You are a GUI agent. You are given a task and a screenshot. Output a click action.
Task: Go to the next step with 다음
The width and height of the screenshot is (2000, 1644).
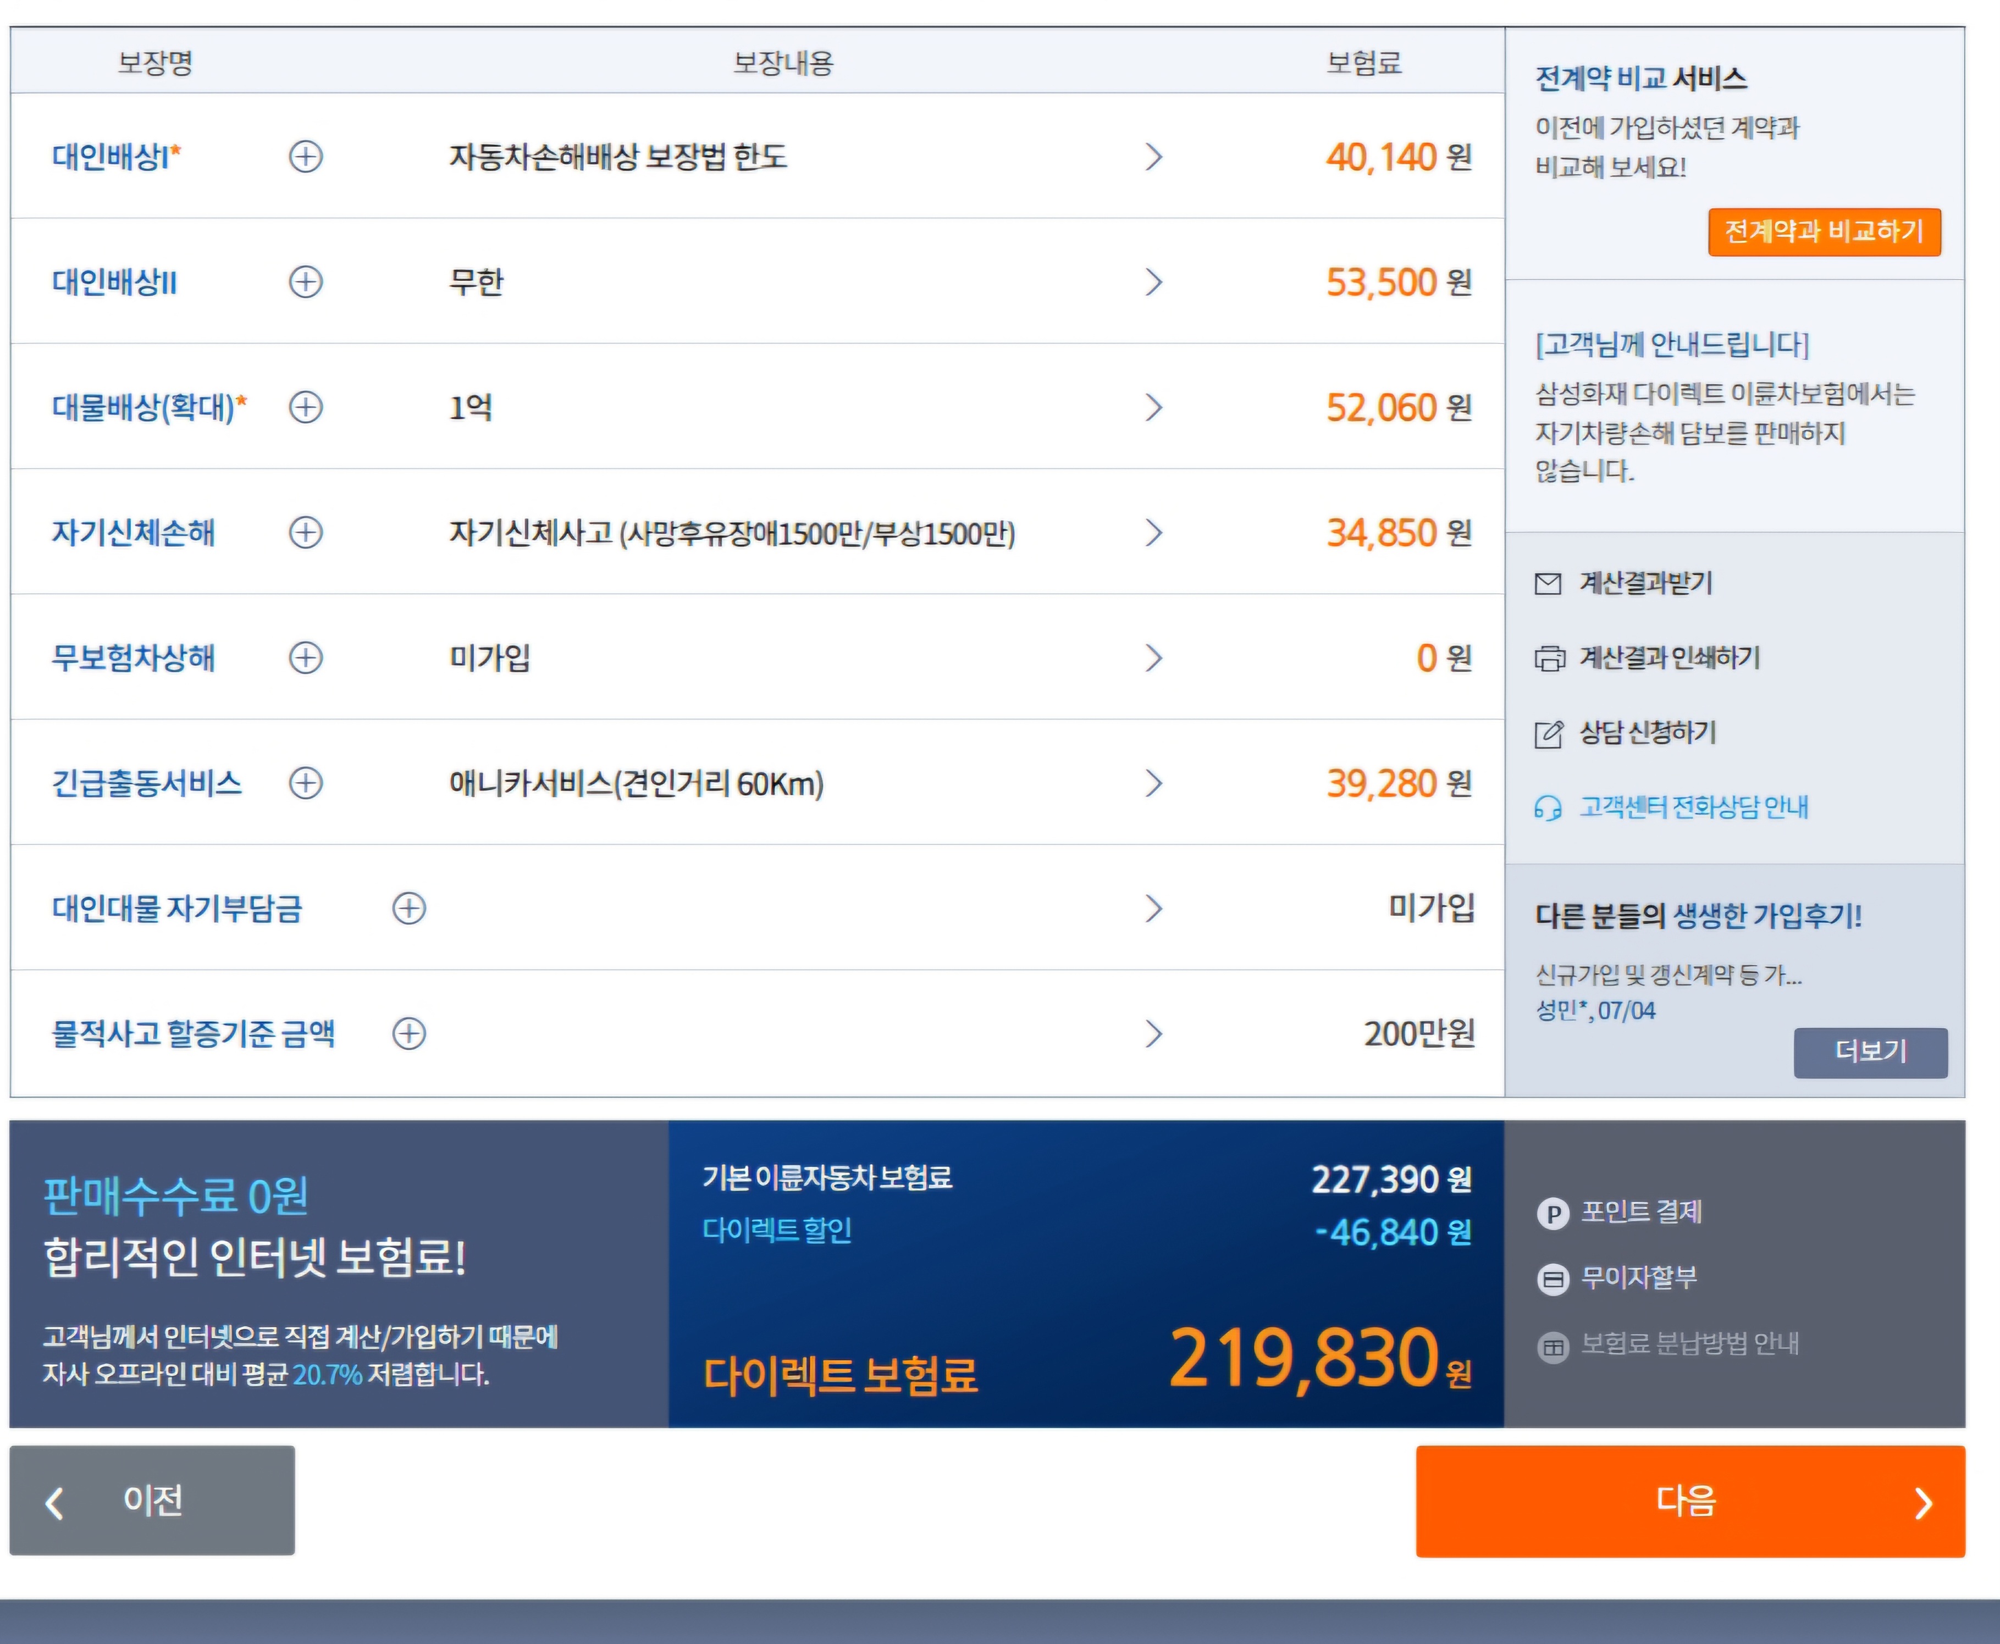[x=1690, y=1501]
